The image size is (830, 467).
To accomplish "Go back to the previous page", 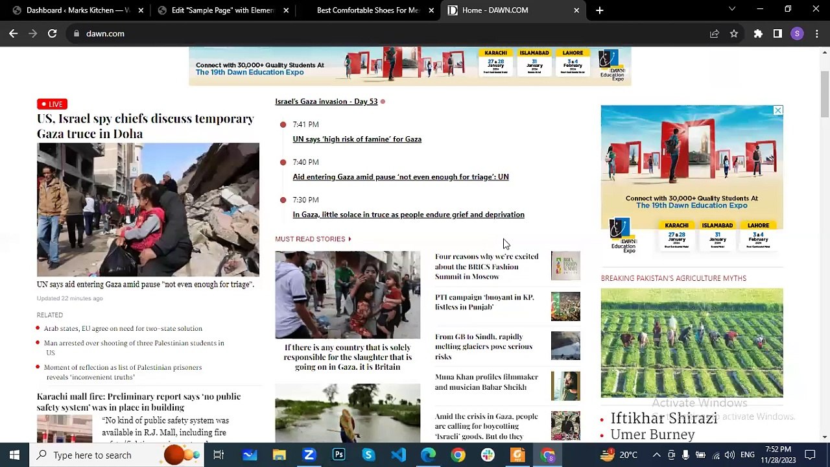I will point(14,34).
